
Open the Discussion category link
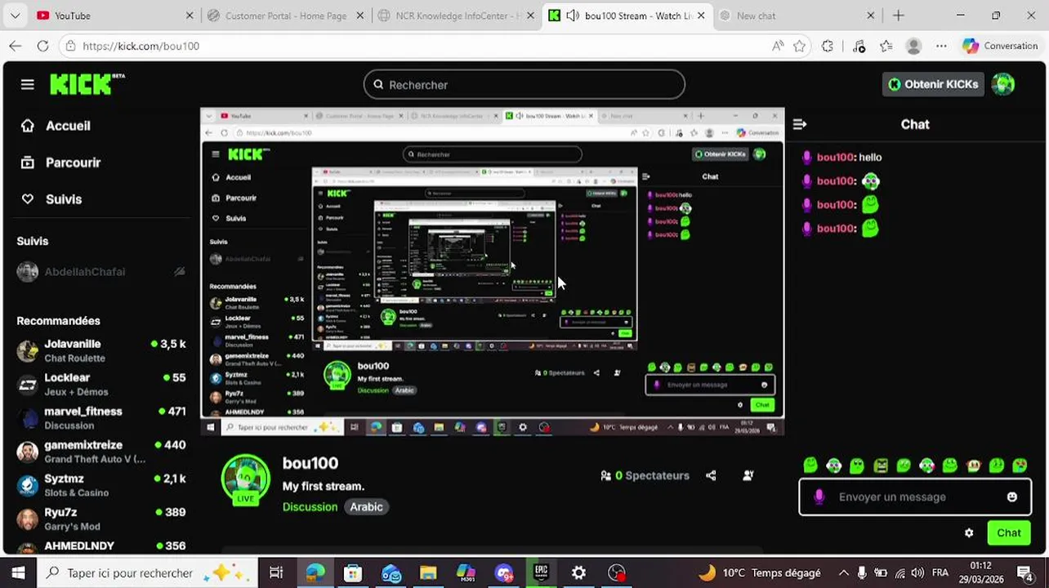tap(310, 507)
